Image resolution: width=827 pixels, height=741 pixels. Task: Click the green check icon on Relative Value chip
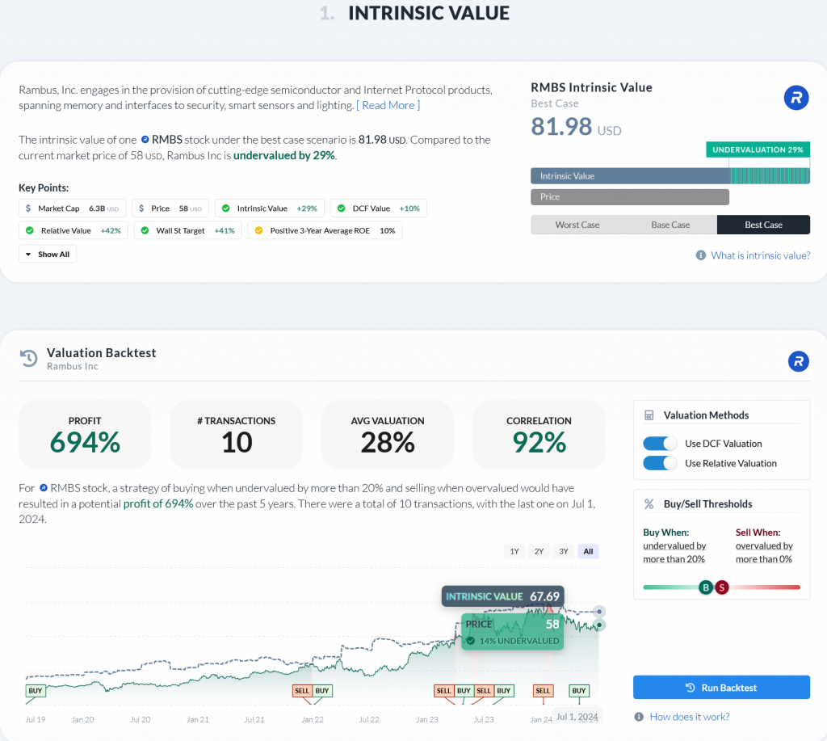30,230
